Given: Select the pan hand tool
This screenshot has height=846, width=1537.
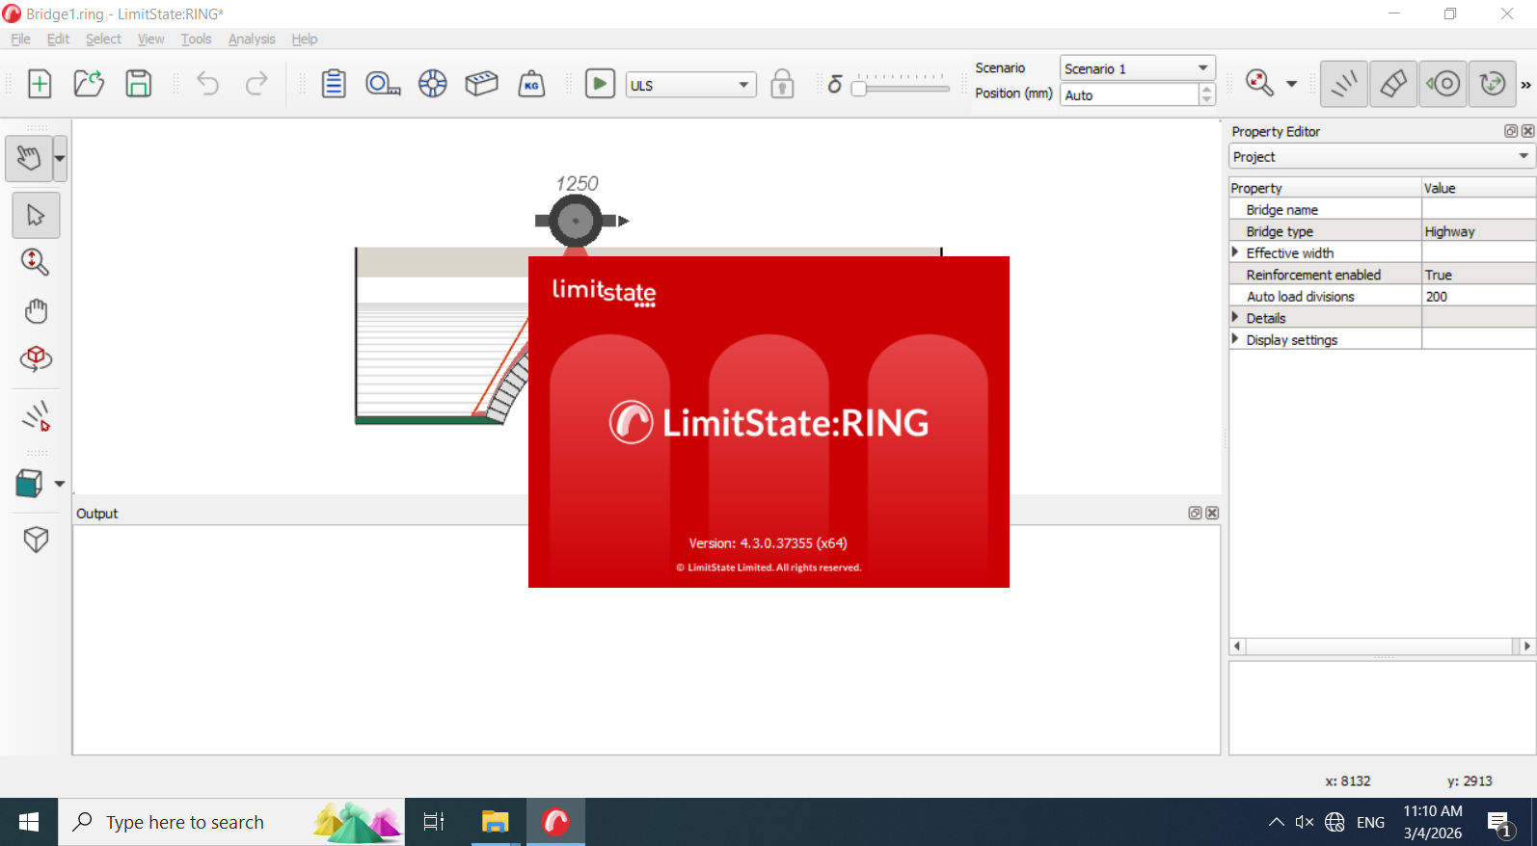Looking at the screenshot, I should [x=36, y=311].
